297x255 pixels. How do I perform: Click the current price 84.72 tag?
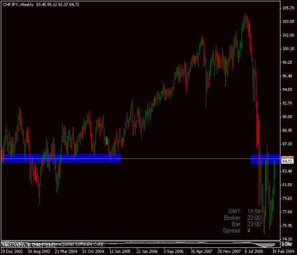(287, 161)
